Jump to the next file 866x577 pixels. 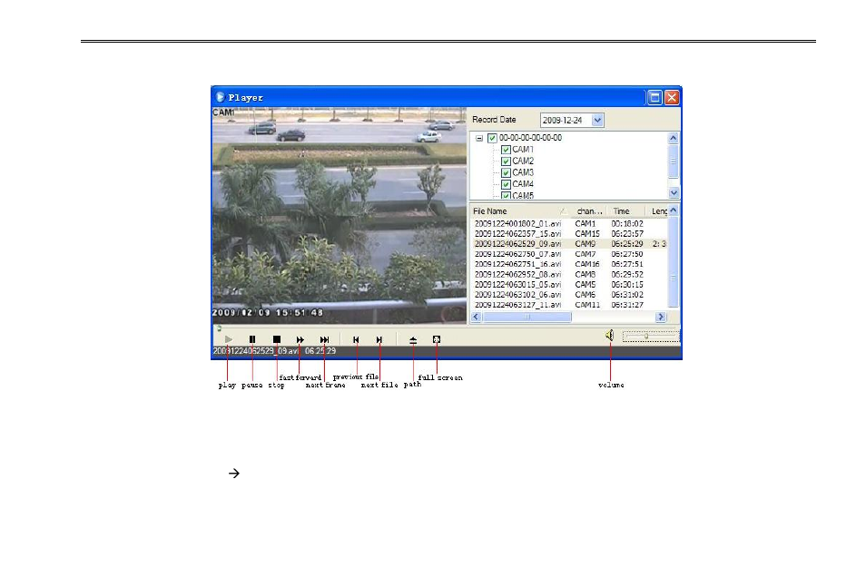[379, 339]
